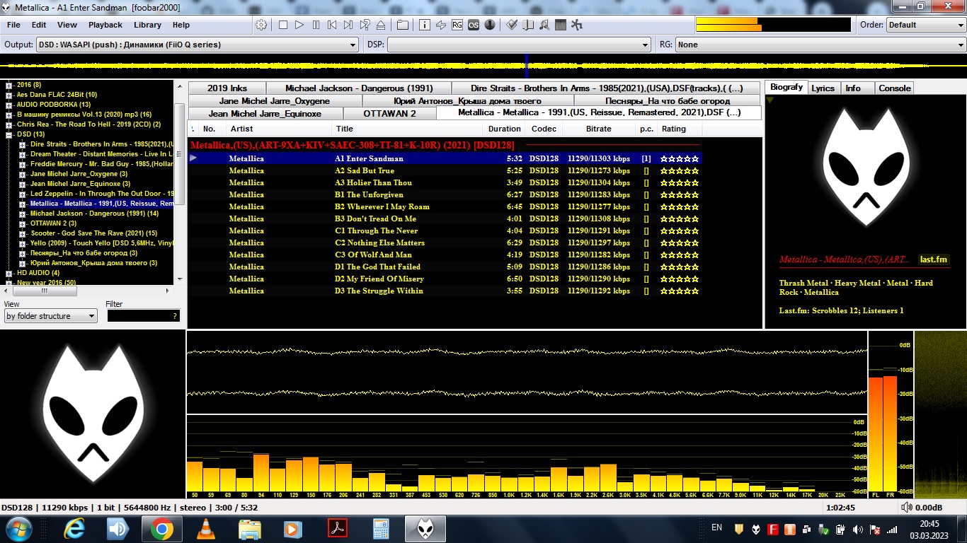Sort the playlist by the Bitrate column header
Image resolution: width=967 pixels, height=543 pixels.
599,129
